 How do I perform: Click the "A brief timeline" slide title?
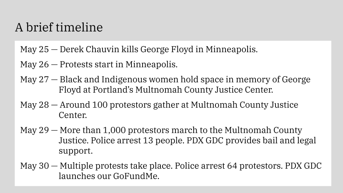tap(59, 27)
